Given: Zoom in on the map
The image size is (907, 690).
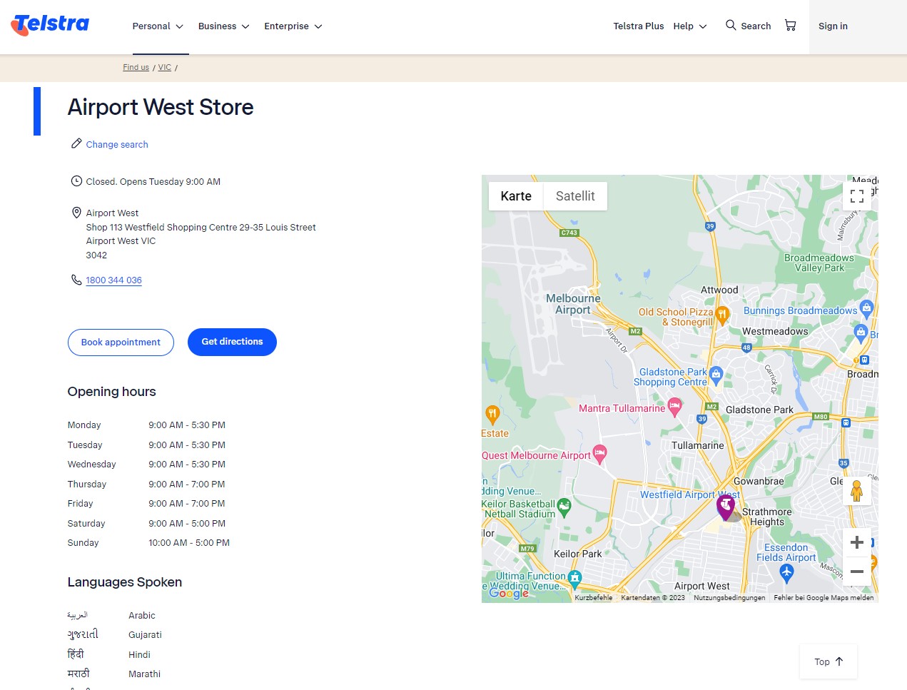Looking at the screenshot, I should [857, 542].
